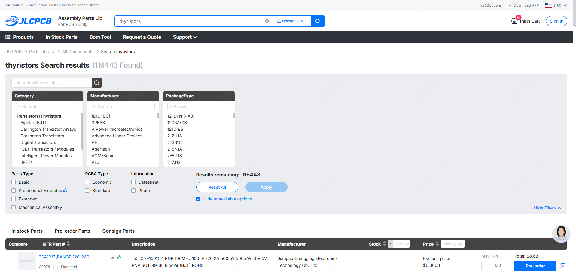The width and height of the screenshot is (576, 272).
Task: Click the JLCPCB logo
Action: click(x=29, y=21)
